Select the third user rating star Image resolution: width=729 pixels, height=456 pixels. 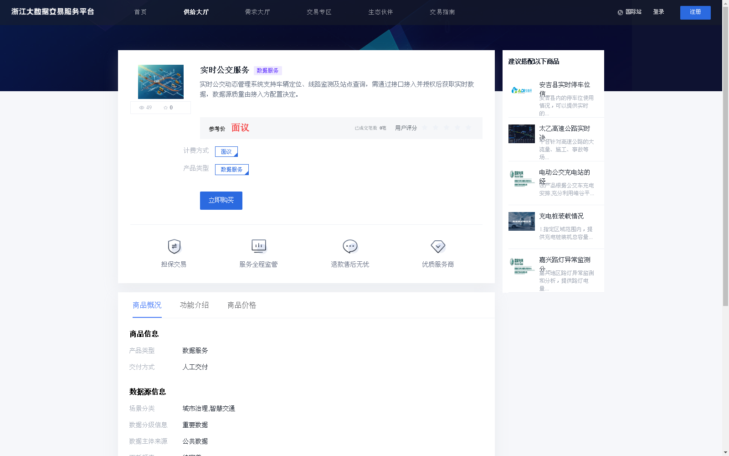click(447, 128)
